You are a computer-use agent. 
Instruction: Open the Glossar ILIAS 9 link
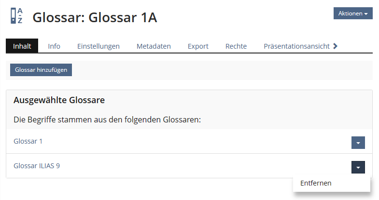click(37, 166)
